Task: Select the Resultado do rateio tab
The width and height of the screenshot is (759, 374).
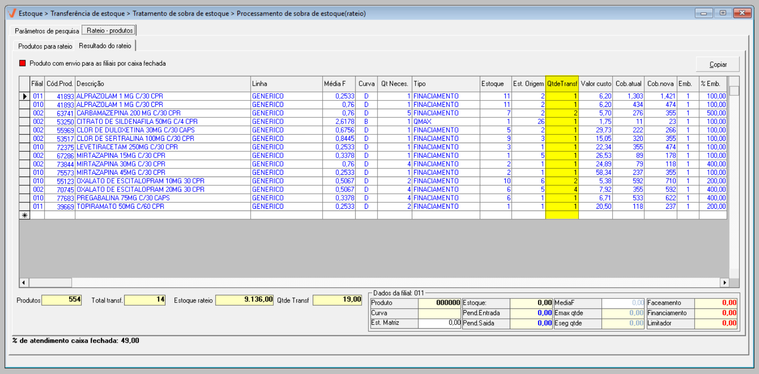Action: tap(105, 46)
